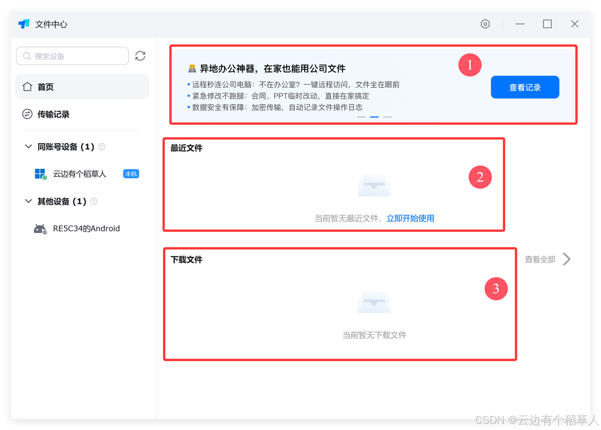The height and width of the screenshot is (430, 601).
Task: Refresh the device list with the refresh icon
Action: [140, 56]
